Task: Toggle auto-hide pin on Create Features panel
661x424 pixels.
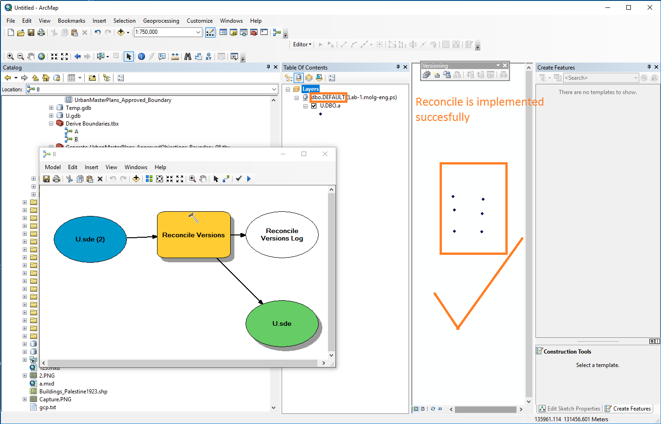Action: pyautogui.click(x=649, y=67)
